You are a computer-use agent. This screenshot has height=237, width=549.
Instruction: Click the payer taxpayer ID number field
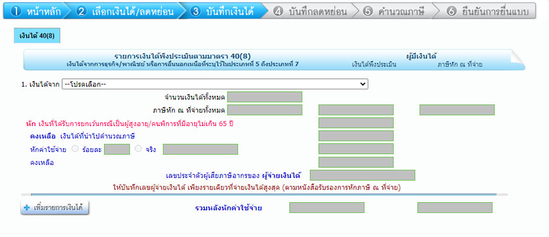tap(363, 175)
